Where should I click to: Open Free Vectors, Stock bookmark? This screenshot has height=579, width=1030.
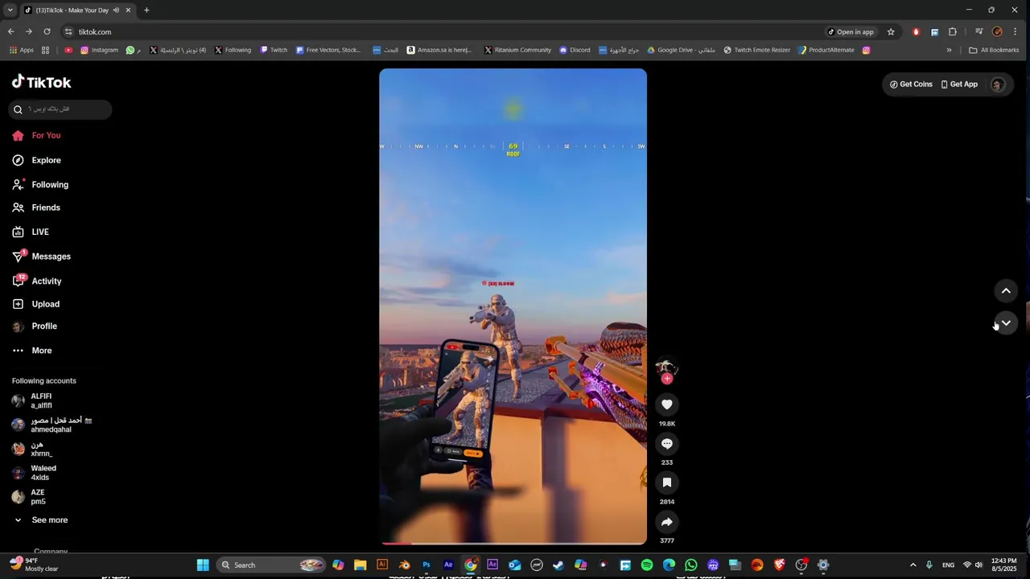point(328,50)
